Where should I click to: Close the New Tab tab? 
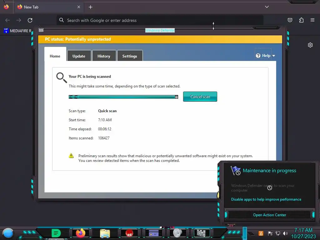pos(79,7)
